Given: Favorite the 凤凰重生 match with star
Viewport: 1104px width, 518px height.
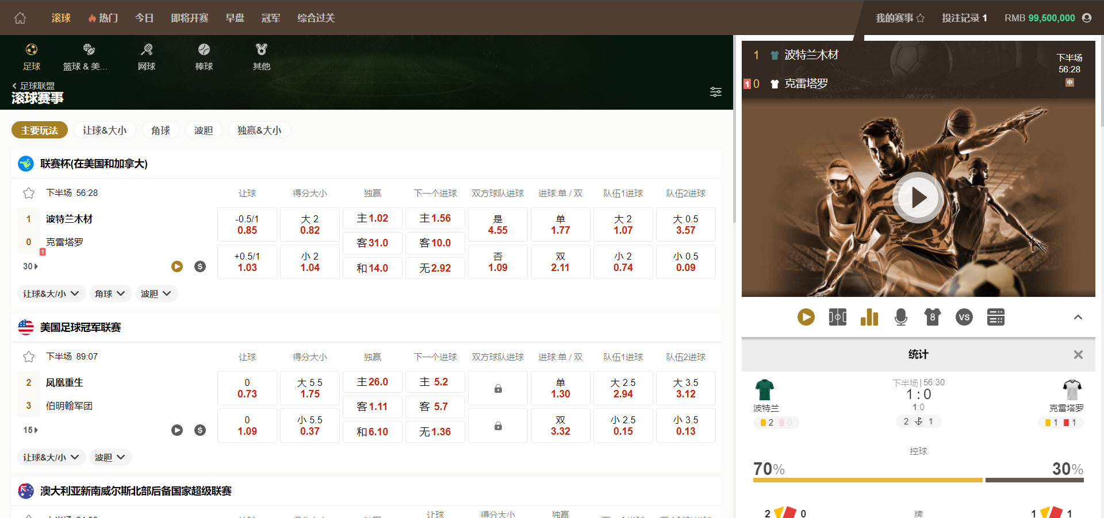Looking at the screenshot, I should 29,357.
